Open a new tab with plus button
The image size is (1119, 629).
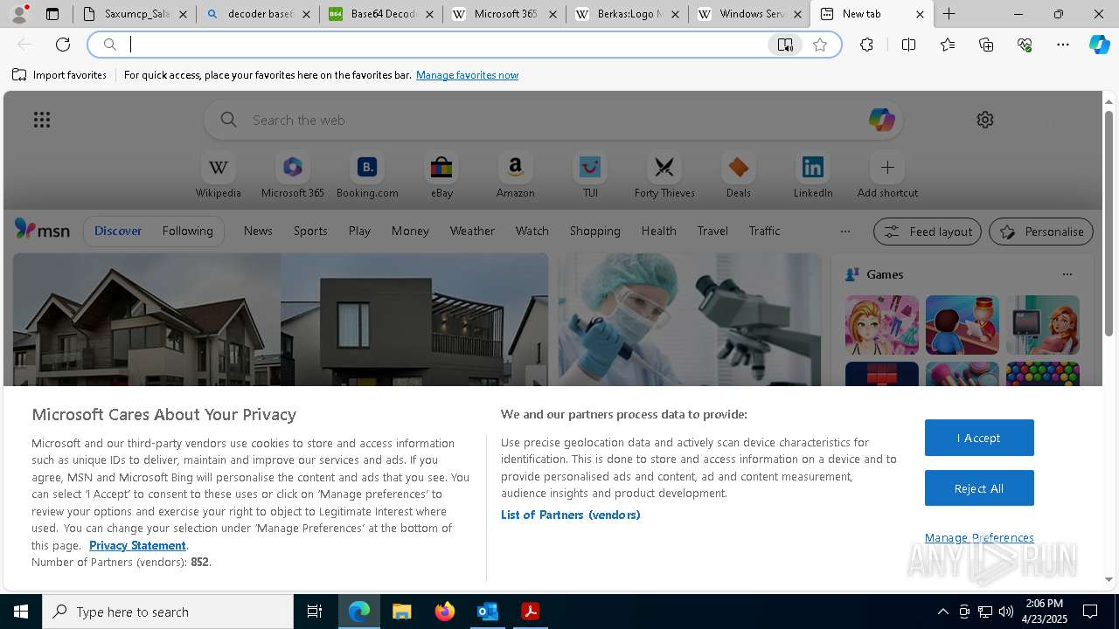point(949,14)
